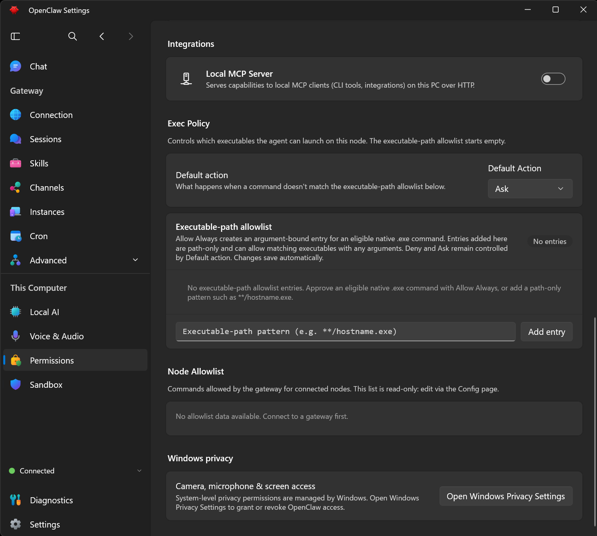Click the Windows privacy heading

click(x=200, y=458)
